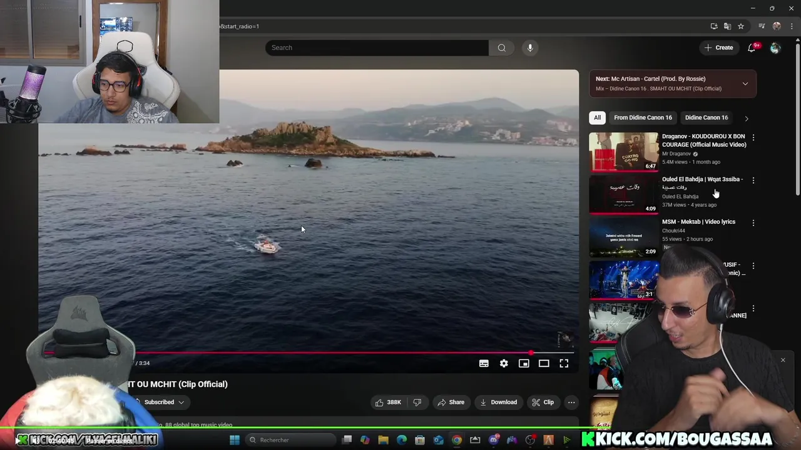
Task: Open File Explorer from taskbar
Action: coord(383,440)
